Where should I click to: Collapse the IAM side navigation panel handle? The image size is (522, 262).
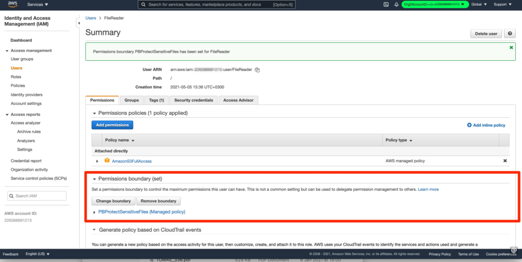pos(79,23)
